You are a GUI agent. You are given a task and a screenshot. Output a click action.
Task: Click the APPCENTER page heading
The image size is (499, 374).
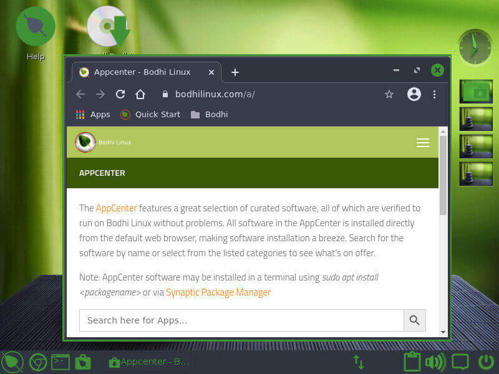coord(102,173)
